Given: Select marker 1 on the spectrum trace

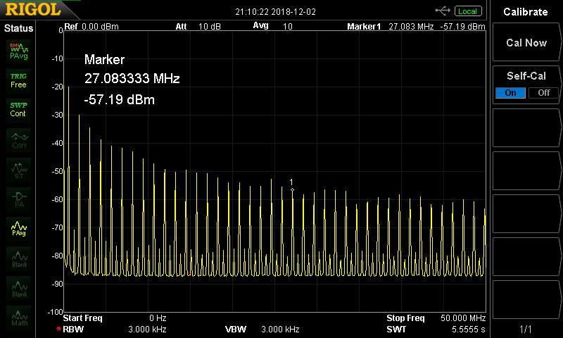Looking at the screenshot, I should click(292, 189).
